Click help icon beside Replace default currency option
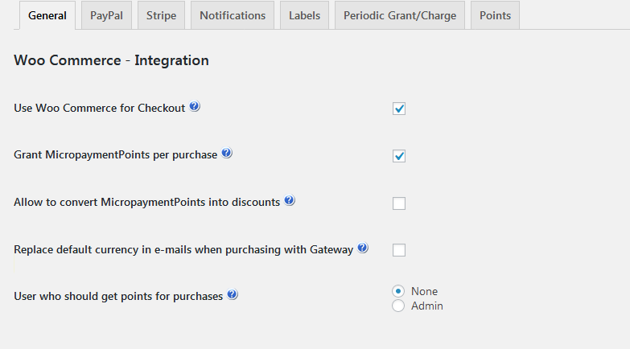630x349 pixels. click(363, 248)
